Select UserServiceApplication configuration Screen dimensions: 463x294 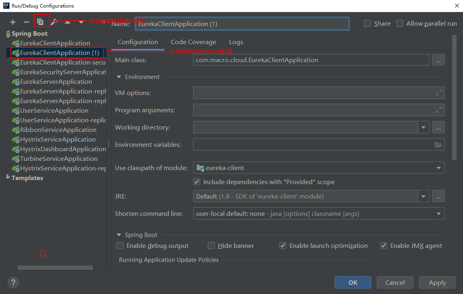pyautogui.click(x=54, y=111)
